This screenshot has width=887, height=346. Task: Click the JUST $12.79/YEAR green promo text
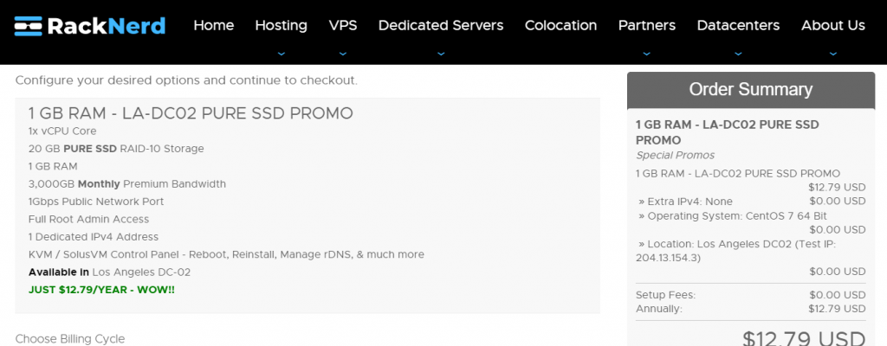[x=101, y=290]
